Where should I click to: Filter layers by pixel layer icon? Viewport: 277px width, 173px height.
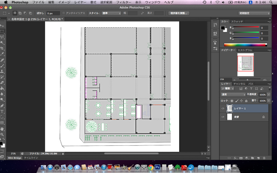click(x=241, y=89)
